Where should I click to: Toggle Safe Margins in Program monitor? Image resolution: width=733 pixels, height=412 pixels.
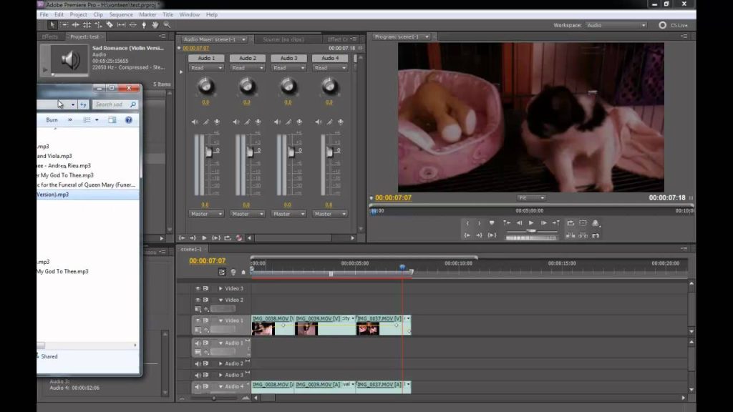coord(583,223)
